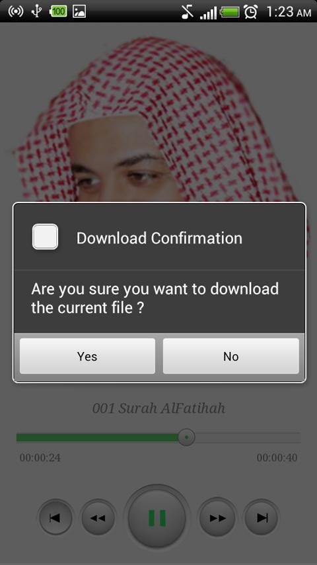The image size is (317, 565).
Task: Skip to the previous track
Action: coord(55,518)
